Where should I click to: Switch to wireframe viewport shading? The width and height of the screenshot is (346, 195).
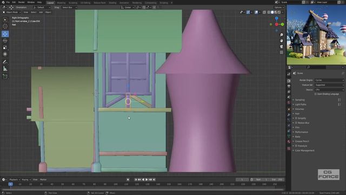pyautogui.click(x=269, y=12)
